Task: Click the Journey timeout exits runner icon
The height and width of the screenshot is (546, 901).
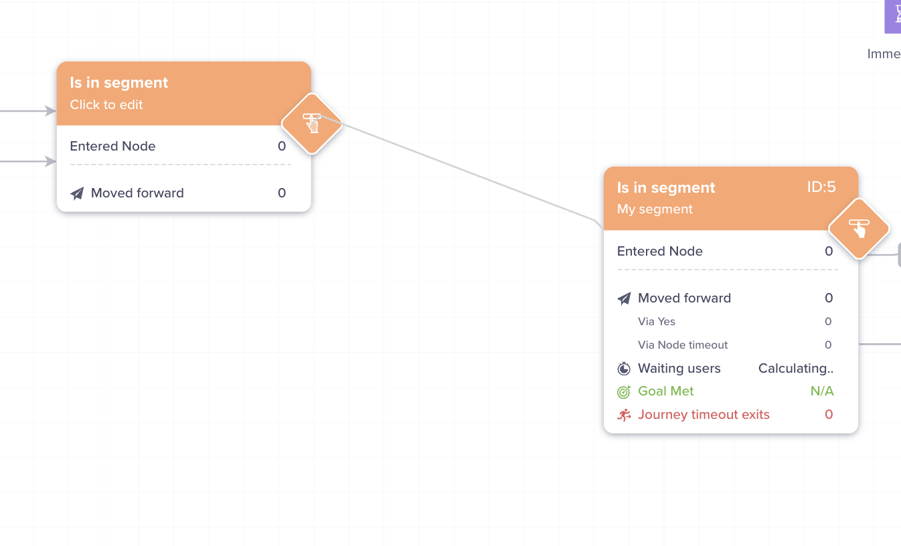Action: 624,415
